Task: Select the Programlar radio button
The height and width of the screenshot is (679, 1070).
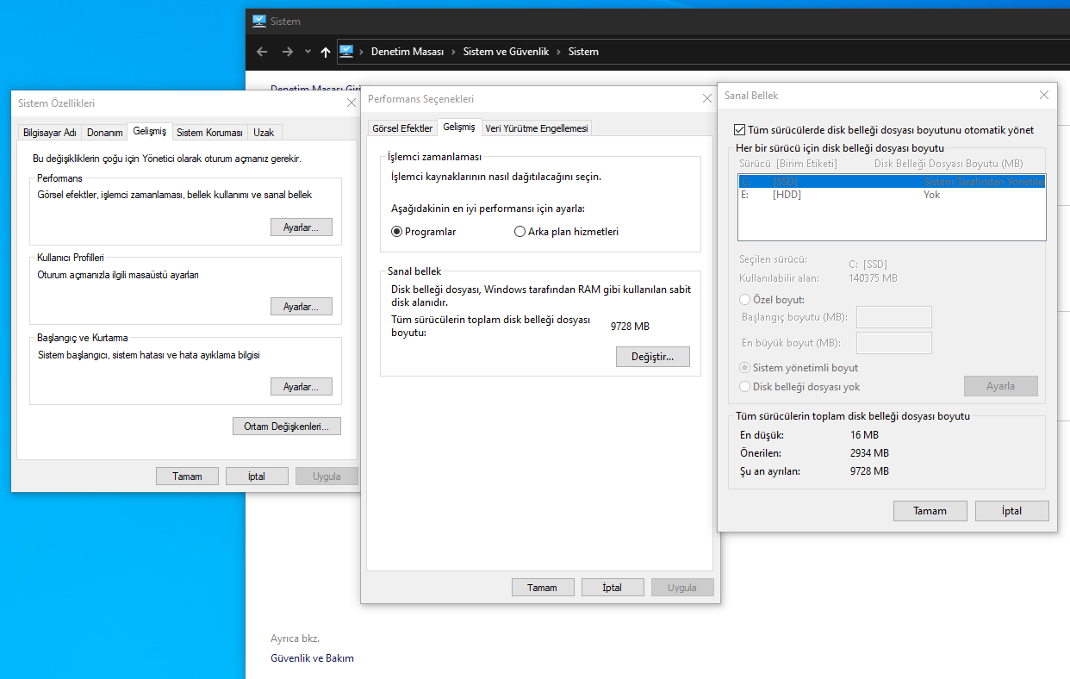Action: coord(397,232)
